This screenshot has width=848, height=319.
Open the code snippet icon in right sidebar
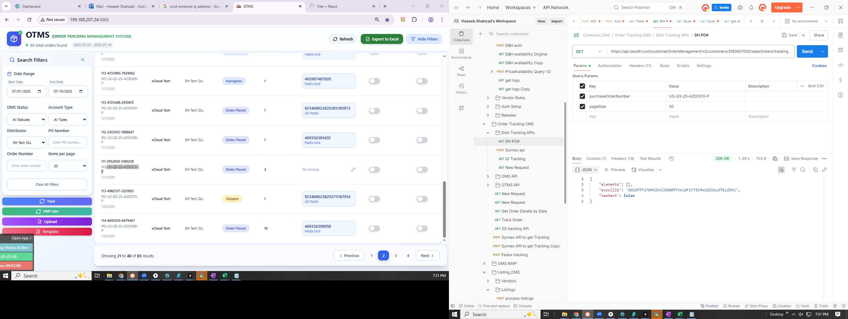click(841, 65)
